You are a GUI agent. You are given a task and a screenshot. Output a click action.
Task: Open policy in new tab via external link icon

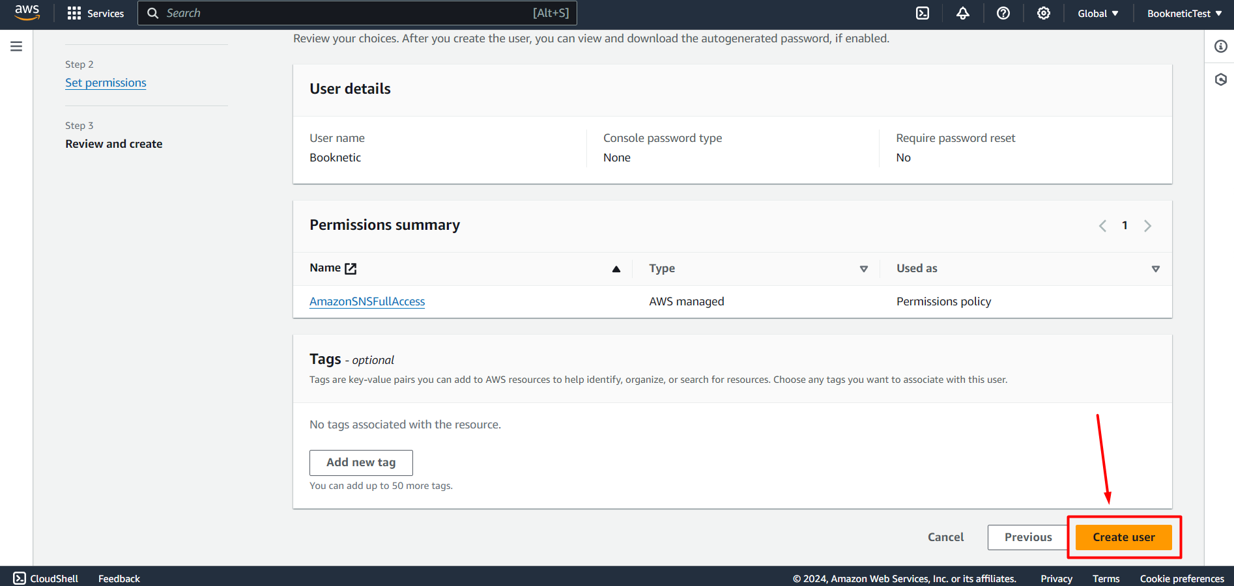351,268
